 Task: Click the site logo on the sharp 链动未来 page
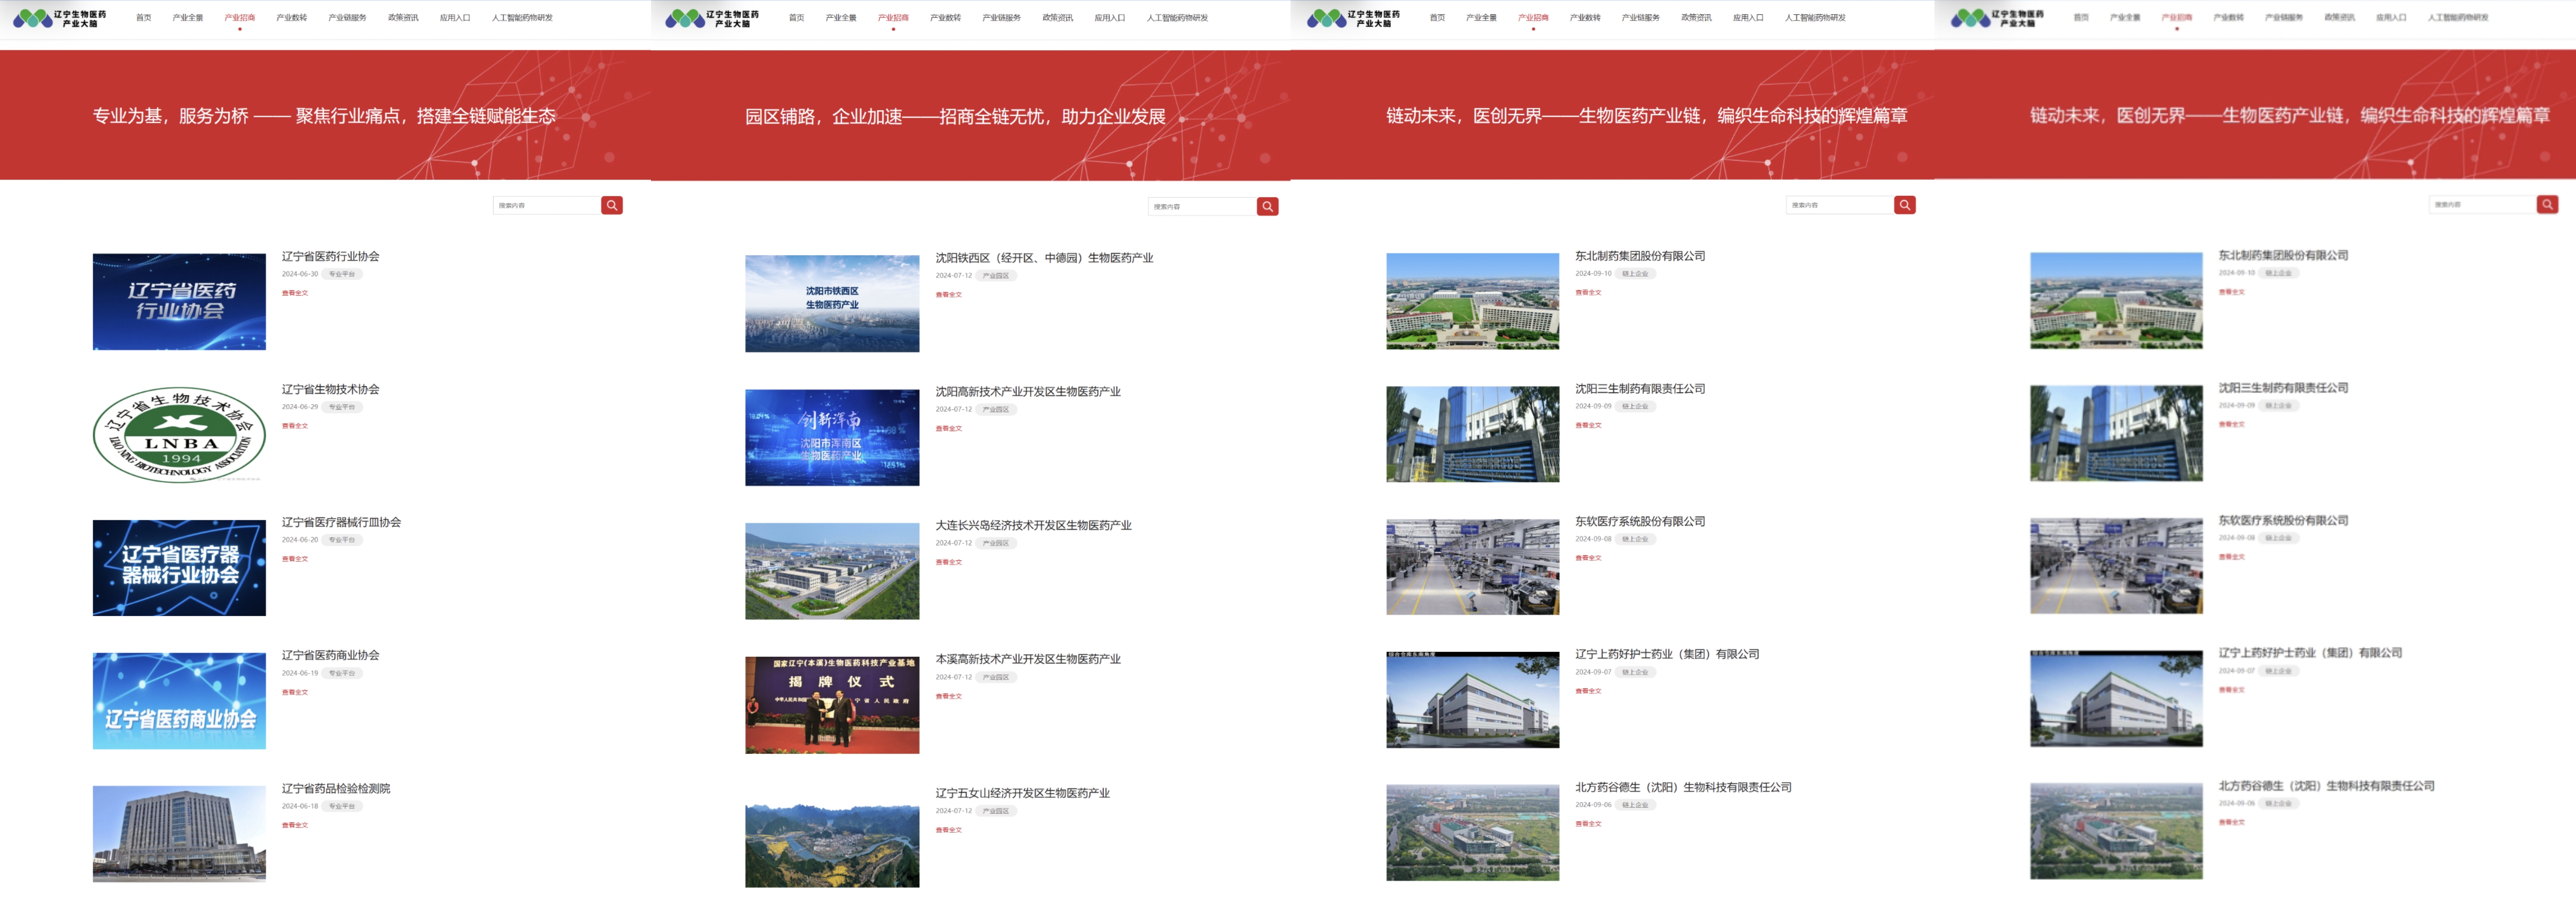click(1353, 18)
